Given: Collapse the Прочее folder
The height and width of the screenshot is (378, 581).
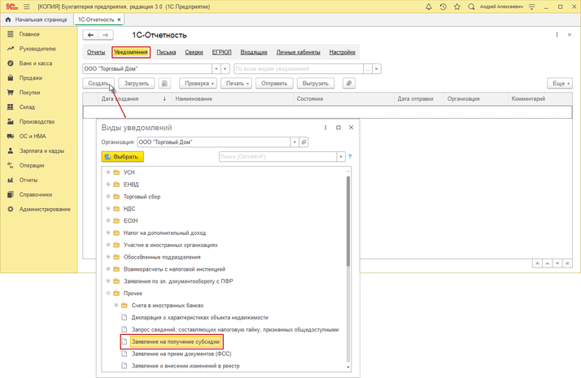Looking at the screenshot, I should 108,293.
